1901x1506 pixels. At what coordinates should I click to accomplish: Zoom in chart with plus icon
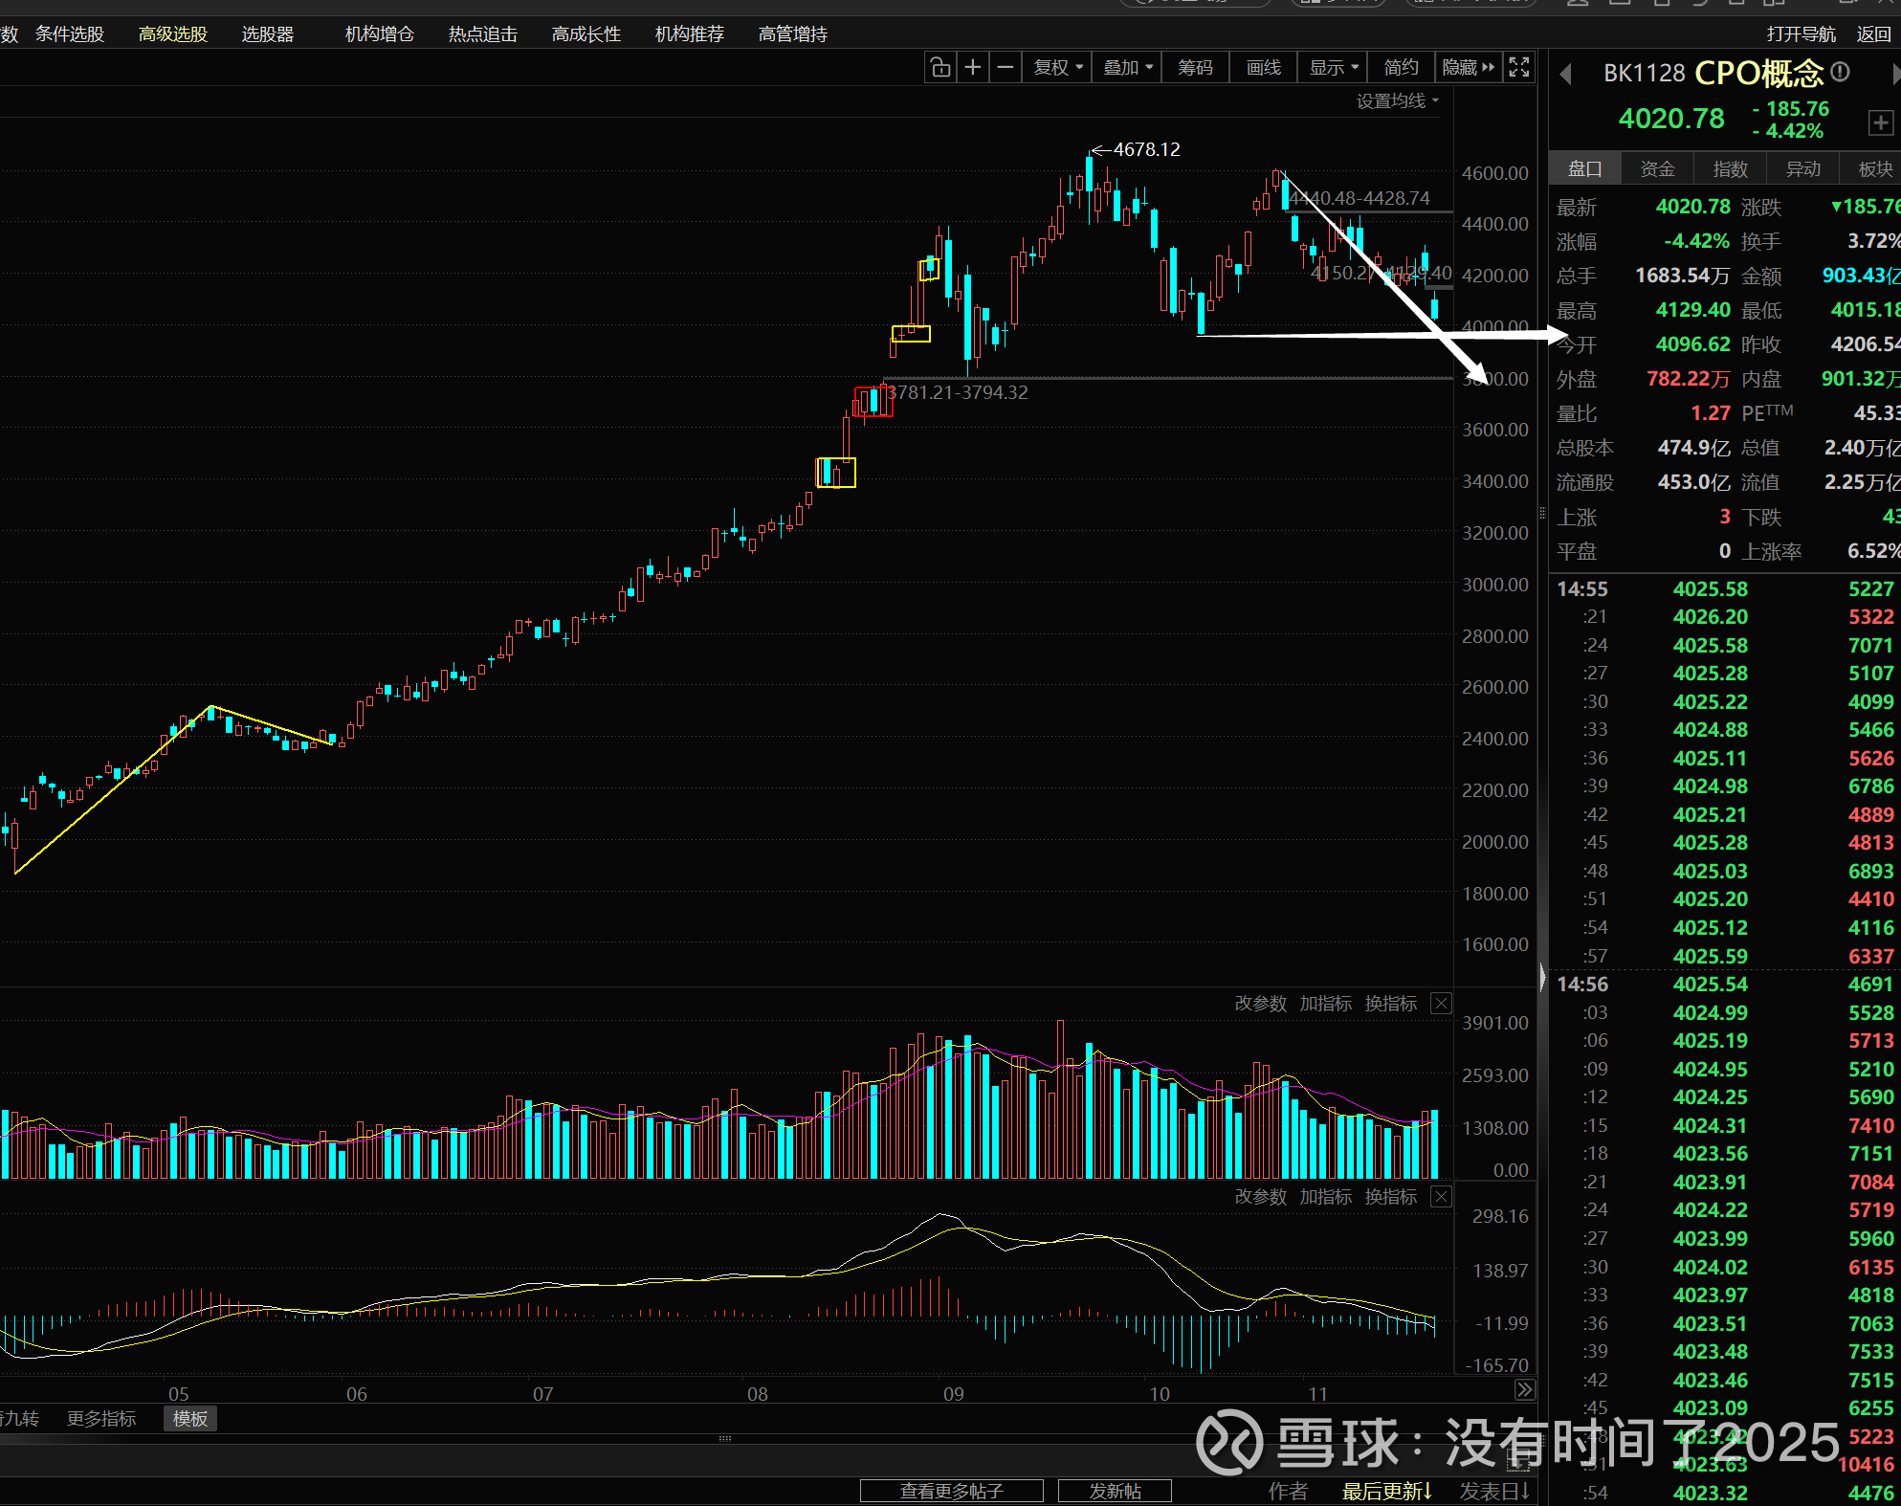[973, 68]
